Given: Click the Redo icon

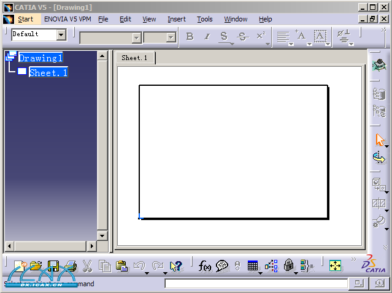Looking at the screenshot, I should coord(158,266).
